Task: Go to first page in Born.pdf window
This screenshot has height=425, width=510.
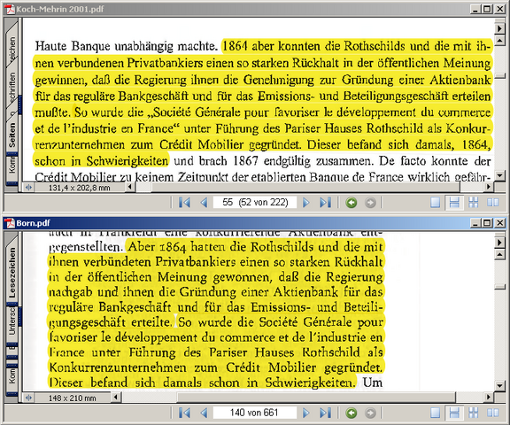Action: [184, 413]
